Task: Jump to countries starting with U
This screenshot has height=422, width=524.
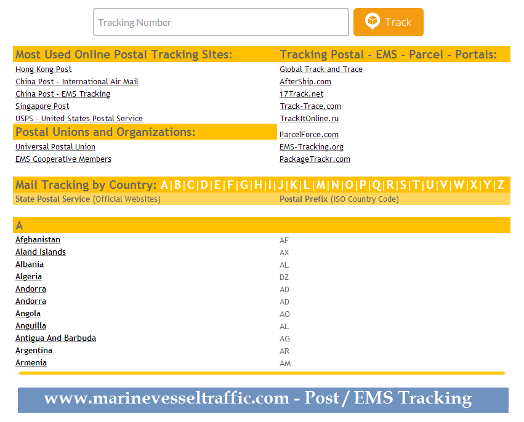Action: (x=430, y=185)
